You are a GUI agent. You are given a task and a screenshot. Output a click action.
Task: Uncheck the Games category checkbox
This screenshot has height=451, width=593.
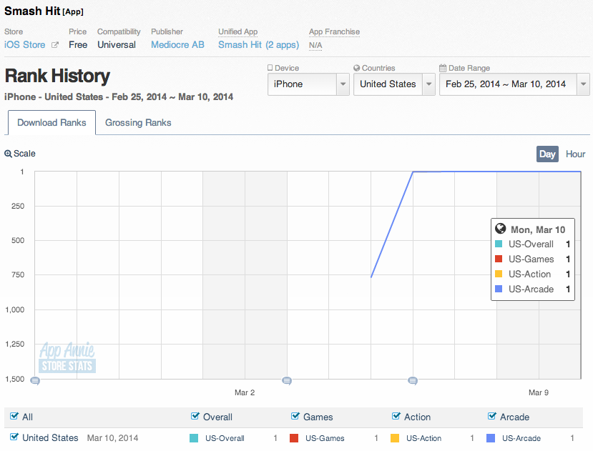coord(295,416)
